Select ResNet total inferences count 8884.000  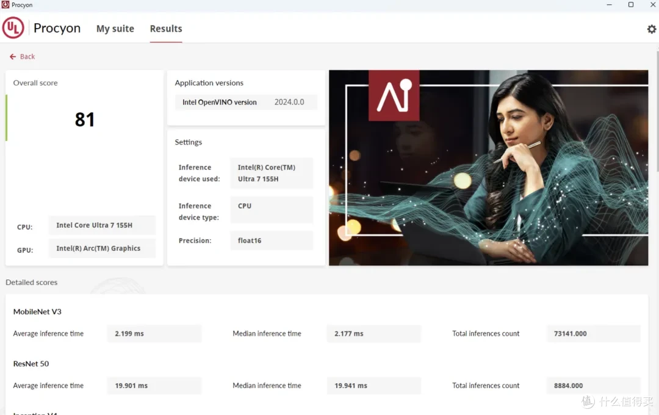594,386
